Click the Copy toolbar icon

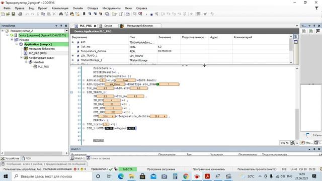tap(43, 14)
